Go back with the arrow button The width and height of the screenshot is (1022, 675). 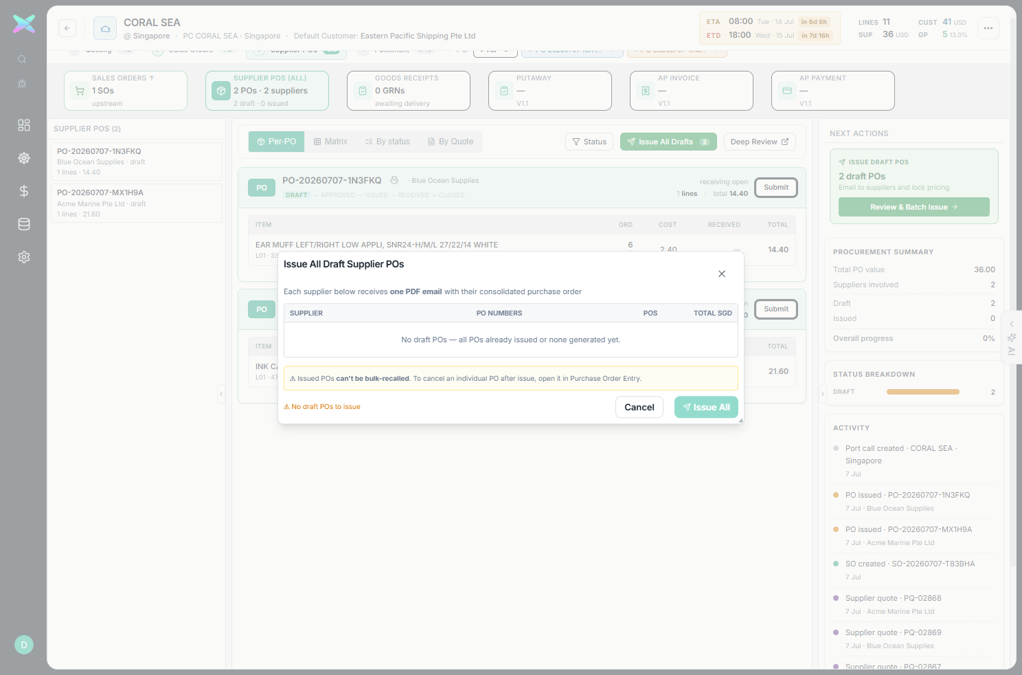67,28
